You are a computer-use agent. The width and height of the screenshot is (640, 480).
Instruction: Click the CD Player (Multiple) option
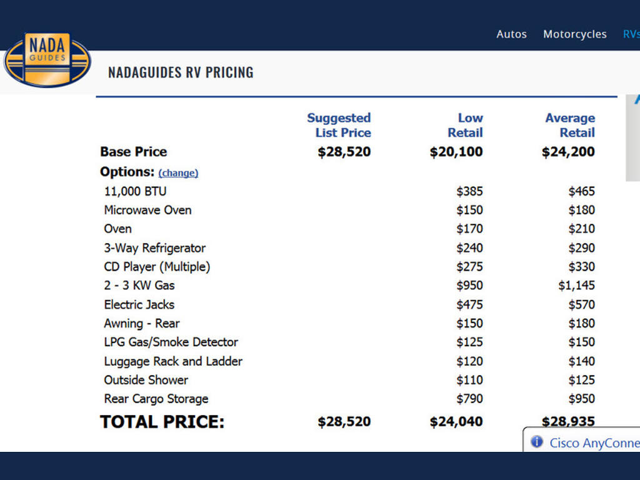point(157,267)
